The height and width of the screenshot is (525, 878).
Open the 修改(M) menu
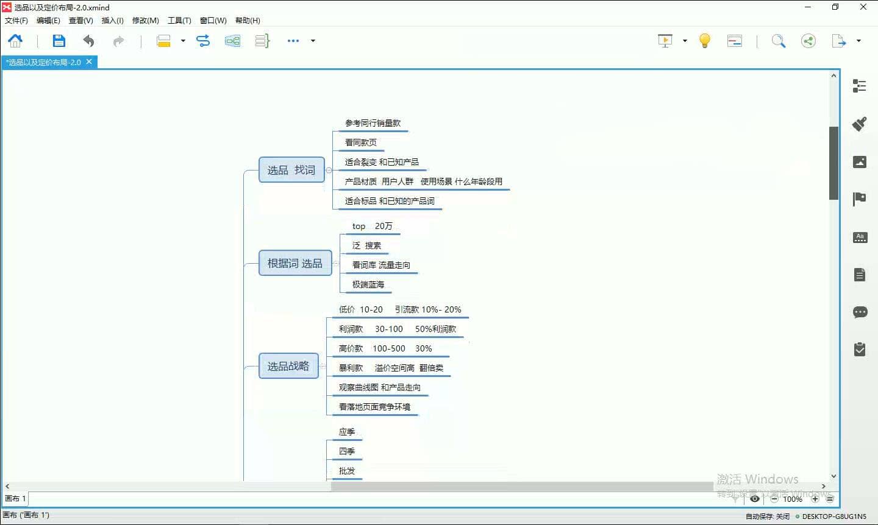click(x=146, y=21)
